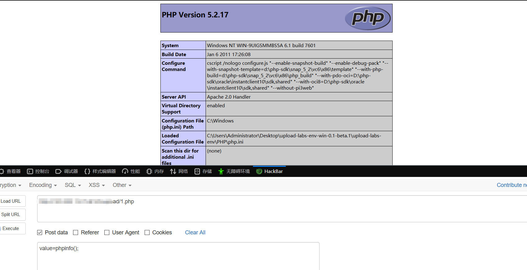Select the Virtual Directory Support enabled value
The image size is (527, 270).
click(216, 105)
